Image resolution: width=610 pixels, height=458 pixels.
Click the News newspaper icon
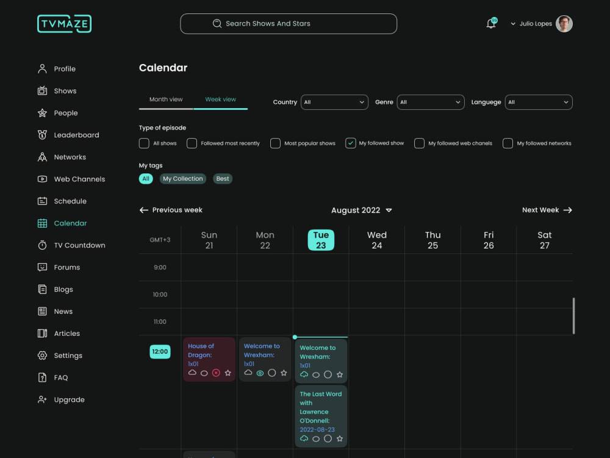pyautogui.click(x=43, y=311)
